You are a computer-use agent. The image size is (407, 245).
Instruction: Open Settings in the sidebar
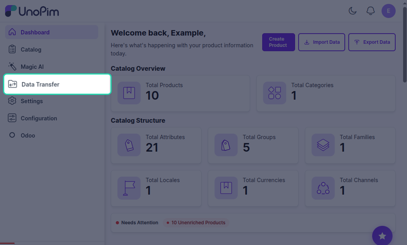52,101
